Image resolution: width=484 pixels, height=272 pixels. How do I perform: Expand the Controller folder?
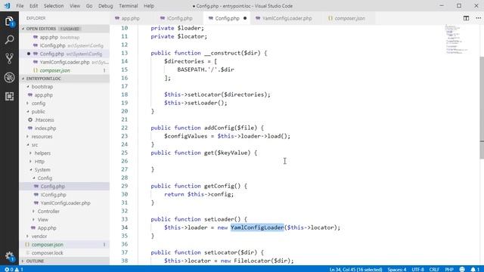[x=48, y=212]
